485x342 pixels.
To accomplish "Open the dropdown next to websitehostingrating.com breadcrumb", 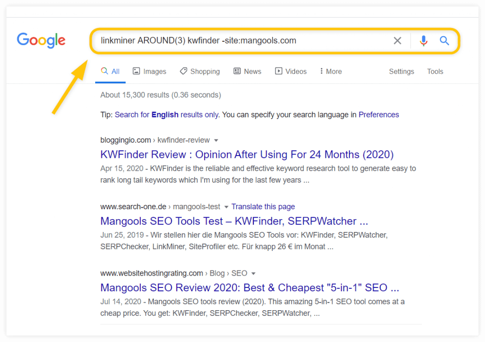I will 253,273.
